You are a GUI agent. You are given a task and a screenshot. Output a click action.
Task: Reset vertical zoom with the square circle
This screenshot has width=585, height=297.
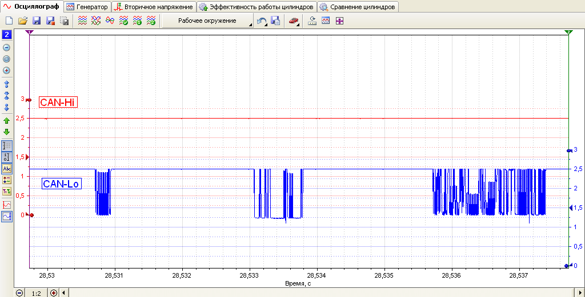click(7, 59)
